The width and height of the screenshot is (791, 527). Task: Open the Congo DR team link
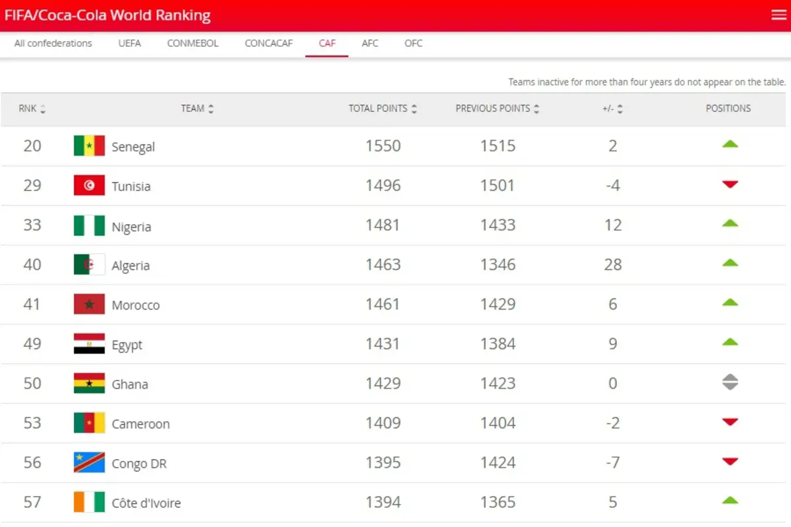[x=139, y=463]
